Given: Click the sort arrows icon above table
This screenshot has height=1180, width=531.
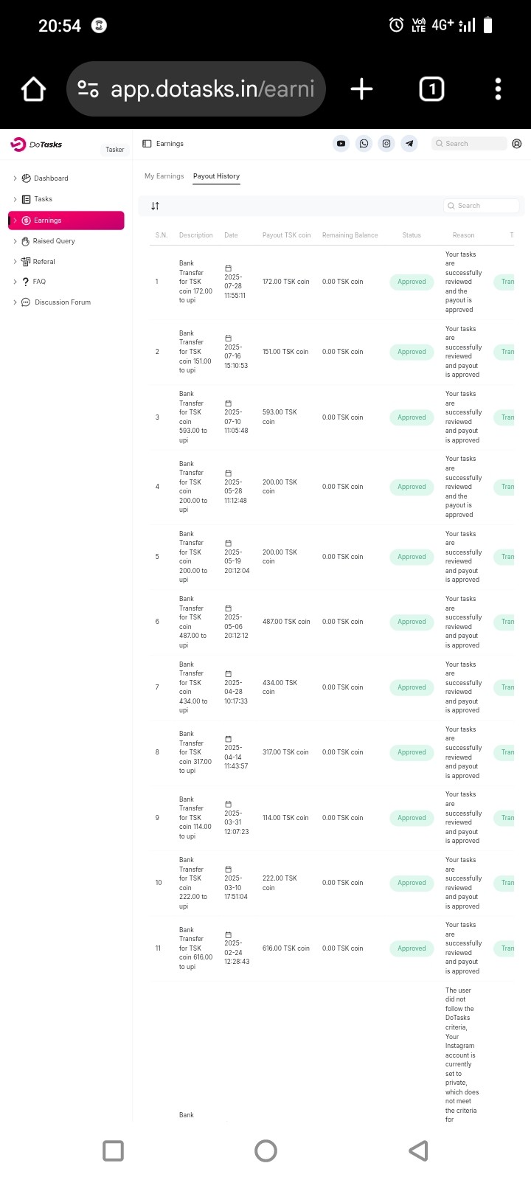Looking at the screenshot, I should (155, 206).
